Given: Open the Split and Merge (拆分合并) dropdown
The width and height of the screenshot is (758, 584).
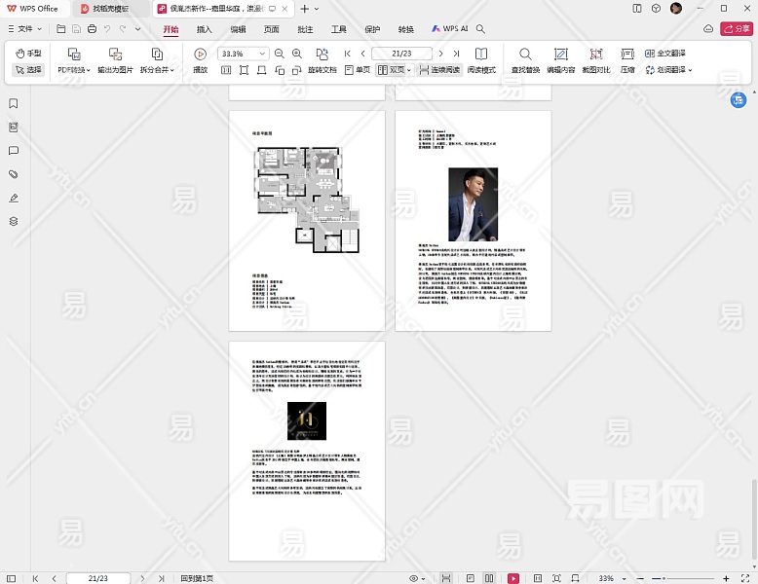Looking at the screenshot, I should (x=156, y=70).
